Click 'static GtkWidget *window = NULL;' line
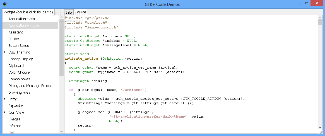 coord(100,36)
